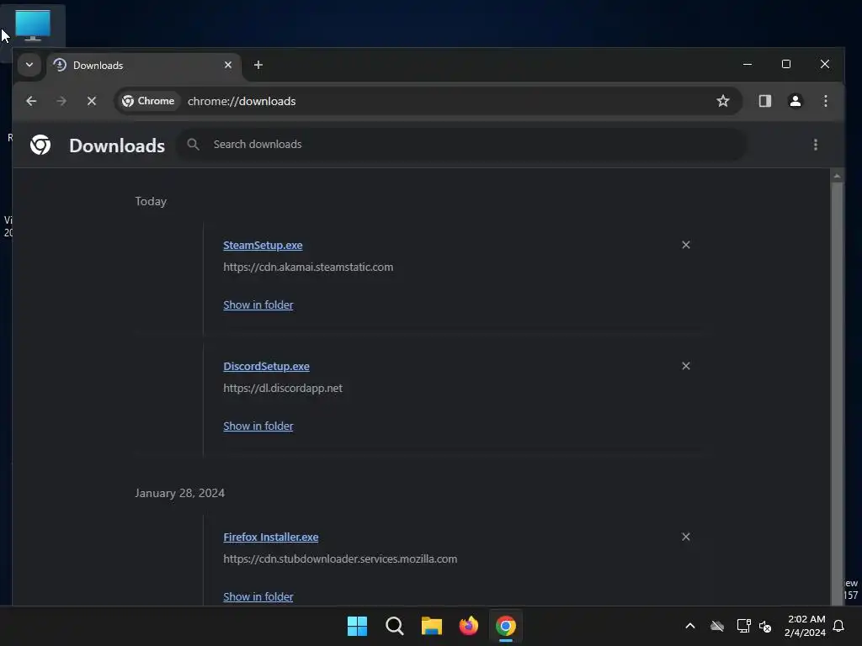Click the downloads page vertical scrollbar
The image size is (862, 646).
tap(837, 392)
